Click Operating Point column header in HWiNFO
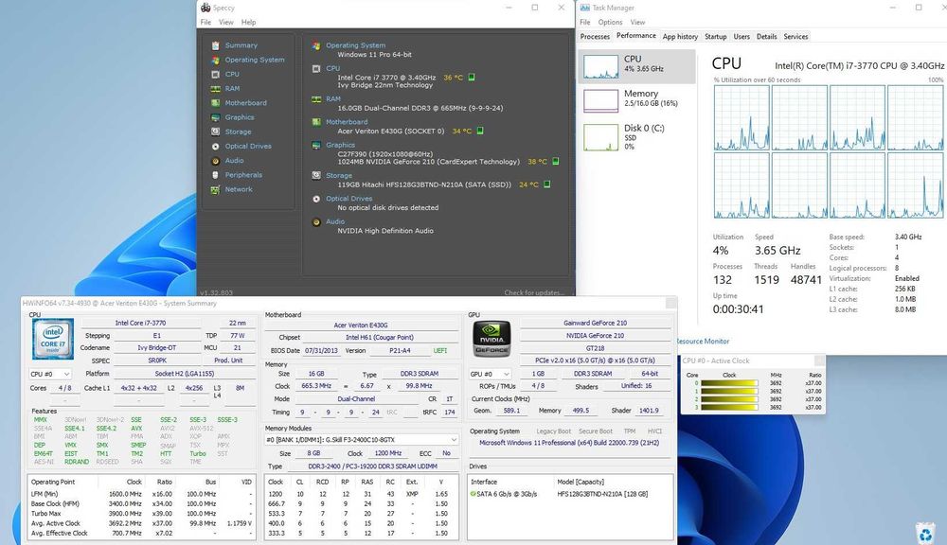This screenshot has width=947, height=545. [53, 483]
